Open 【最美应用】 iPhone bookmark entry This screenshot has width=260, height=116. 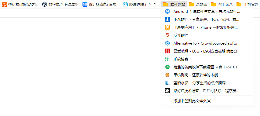point(207,27)
